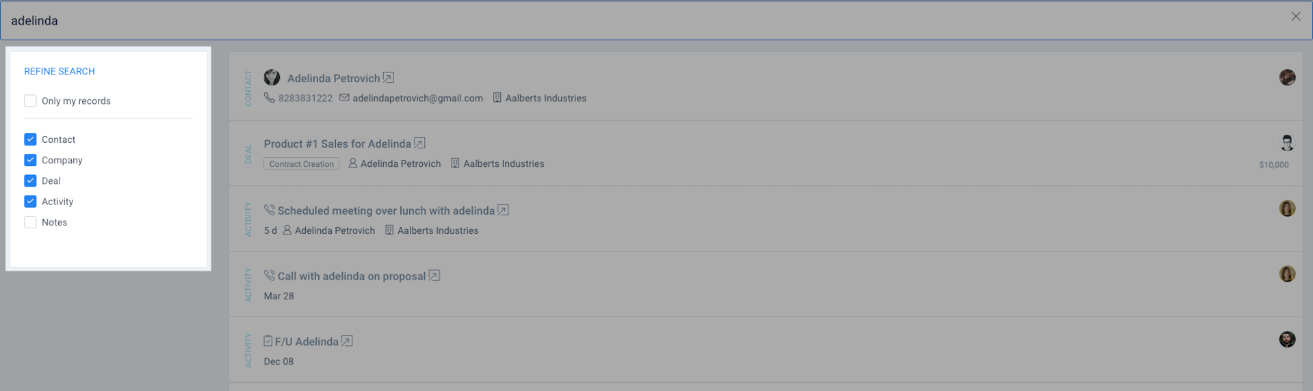This screenshot has width=1313, height=391.
Task: Click the email envelope icon for adelindapetrovich@gmail.com
Action: click(x=344, y=98)
